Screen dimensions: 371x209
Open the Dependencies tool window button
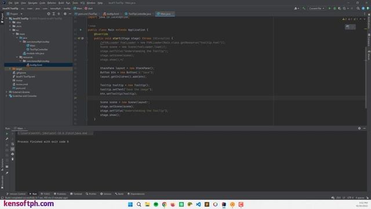pos(136,194)
